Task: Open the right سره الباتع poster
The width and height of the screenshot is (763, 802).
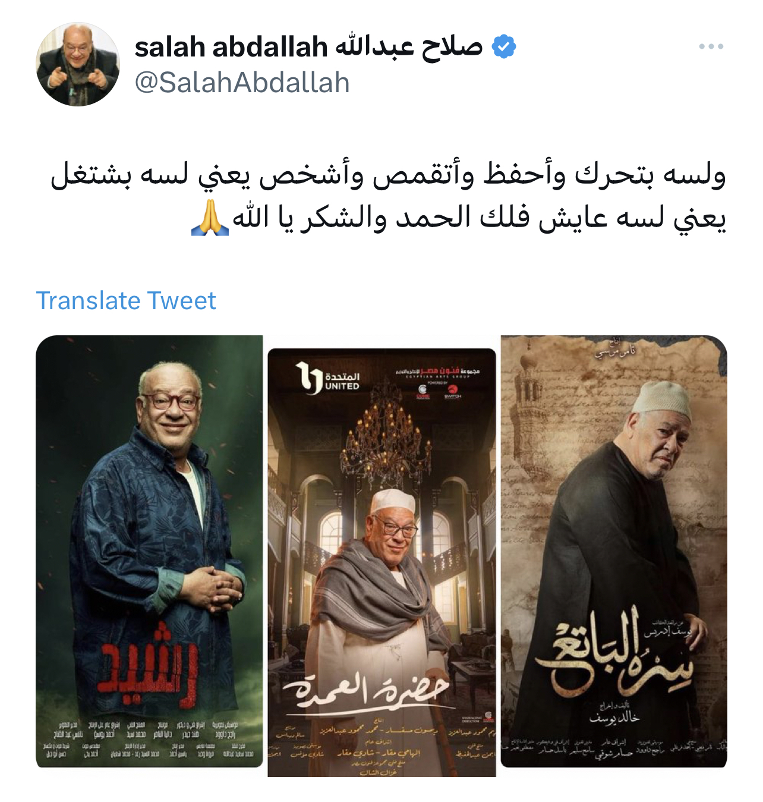Action: (614, 551)
